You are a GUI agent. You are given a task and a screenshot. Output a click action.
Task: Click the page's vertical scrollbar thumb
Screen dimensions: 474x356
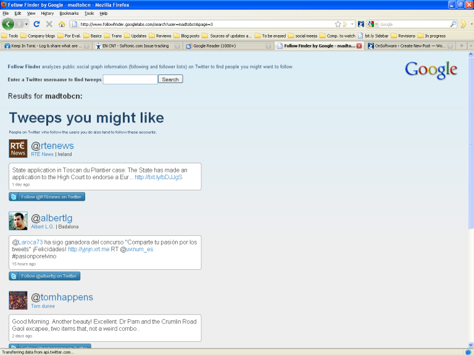click(471, 144)
